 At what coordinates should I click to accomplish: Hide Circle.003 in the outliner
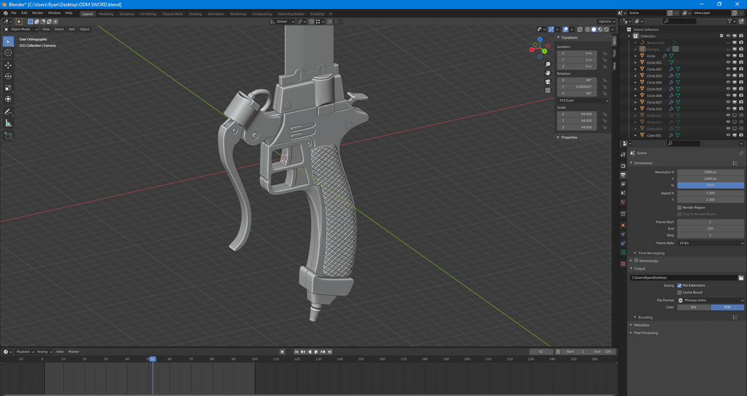tap(728, 76)
